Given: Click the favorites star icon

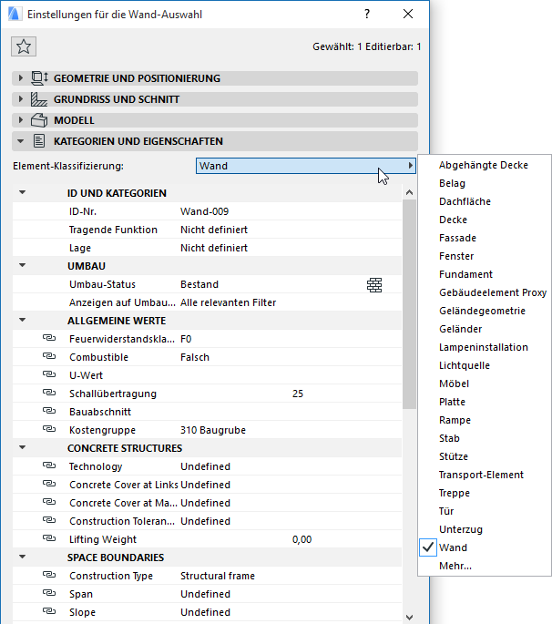Looking at the screenshot, I should 24,46.
